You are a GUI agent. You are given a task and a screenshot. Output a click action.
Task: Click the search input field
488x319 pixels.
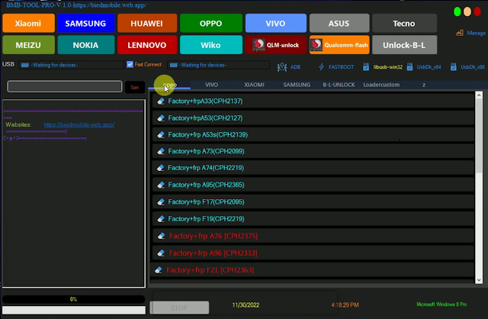click(65, 86)
